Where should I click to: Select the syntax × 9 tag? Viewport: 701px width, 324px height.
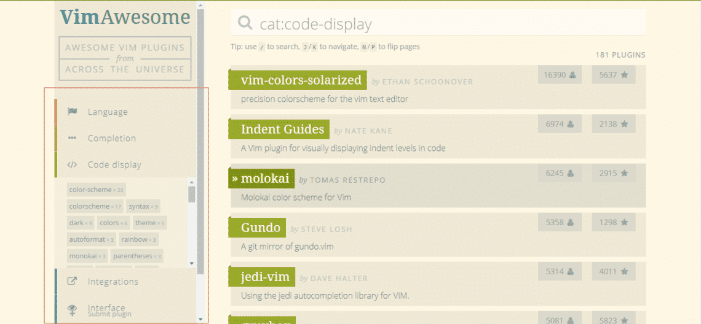click(143, 206)
